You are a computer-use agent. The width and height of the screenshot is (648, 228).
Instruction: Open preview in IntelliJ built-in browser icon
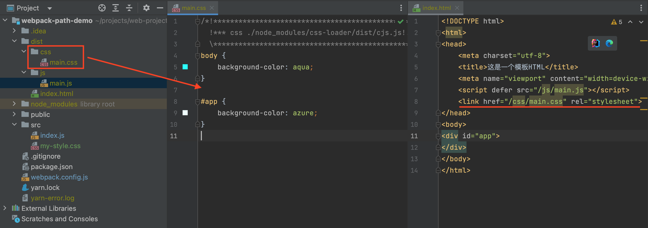(x=596, y=43)
